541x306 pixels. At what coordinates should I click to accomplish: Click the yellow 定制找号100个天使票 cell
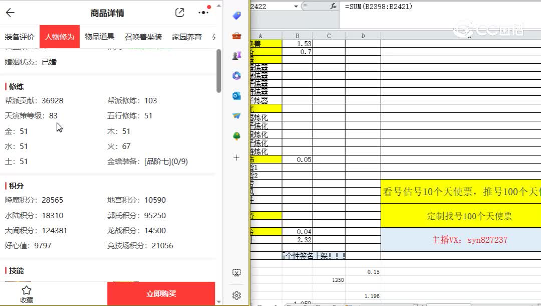coord(461,216)
